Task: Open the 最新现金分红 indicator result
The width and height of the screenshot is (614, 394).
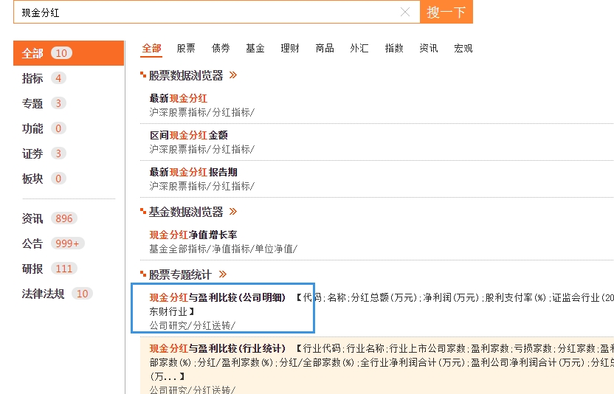Action: click(x=179, y=98)
